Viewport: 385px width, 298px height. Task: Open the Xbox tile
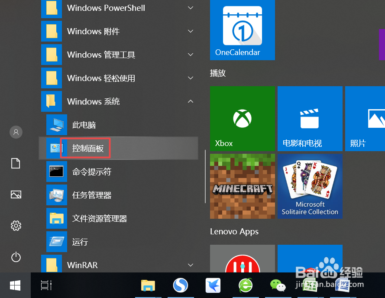(x=242, y=119)
